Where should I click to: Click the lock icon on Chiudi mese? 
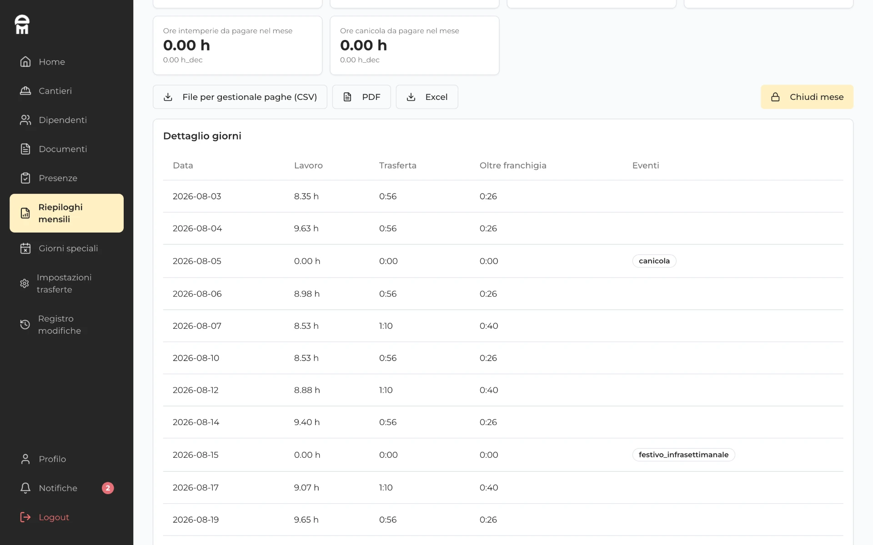pyautogui.click(x=776, y=97)
